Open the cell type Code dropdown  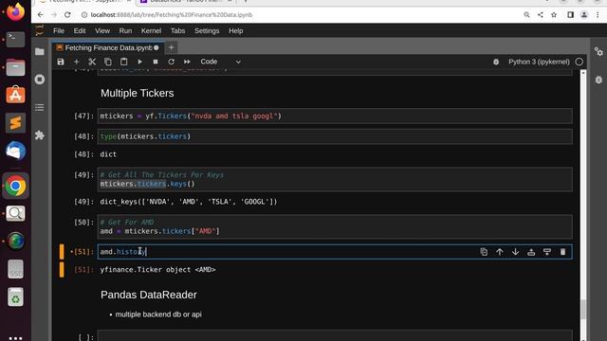click(x=220, y=62)
